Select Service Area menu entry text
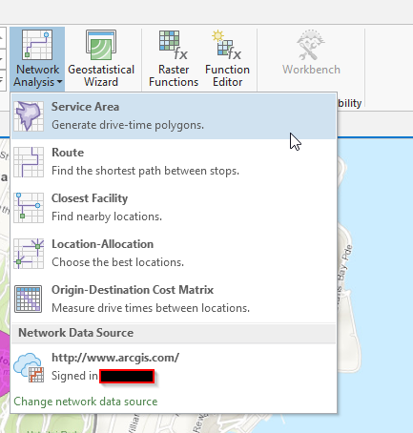 pyautogui.click(x=85, y=107)
